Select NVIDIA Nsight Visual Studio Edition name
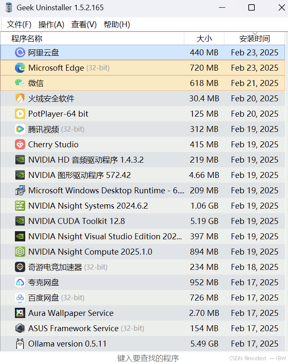This screenshot has height=364, width=288. [x=105, y=236]
